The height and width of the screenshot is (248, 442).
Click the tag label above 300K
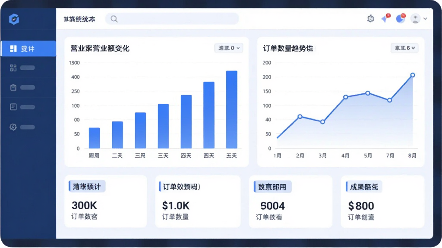pyautogui.click(x=87, y=186)
